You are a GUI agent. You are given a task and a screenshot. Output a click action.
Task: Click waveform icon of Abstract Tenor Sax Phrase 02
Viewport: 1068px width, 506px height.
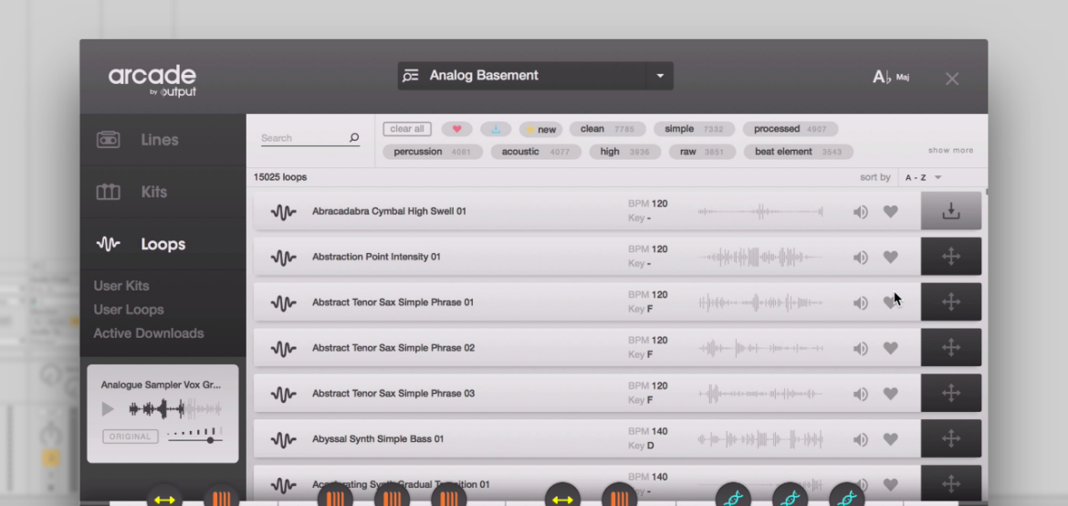[283, 349]
